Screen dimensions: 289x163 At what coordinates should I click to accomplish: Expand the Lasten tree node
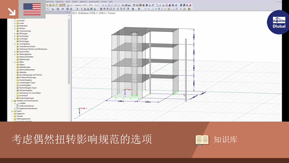point(12,111)
